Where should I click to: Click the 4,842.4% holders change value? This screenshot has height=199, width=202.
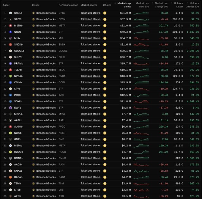[x=193, y=101]
